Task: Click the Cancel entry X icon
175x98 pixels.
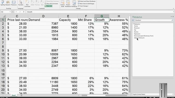Action: pos(16,12)
